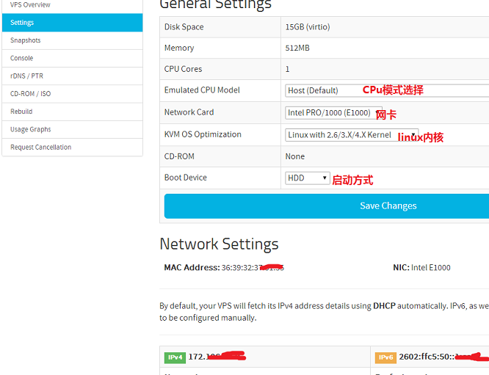Select Settings in the sidebar
Screen dimensions: 489x375
tap(22, 23)
